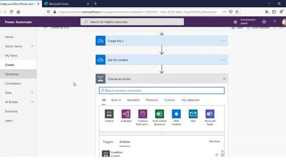Click the site lock icon in the address bar

55,12
